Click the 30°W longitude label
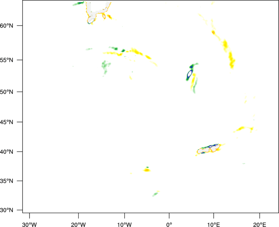Viewport: 279px width, 227px height. 29,225
